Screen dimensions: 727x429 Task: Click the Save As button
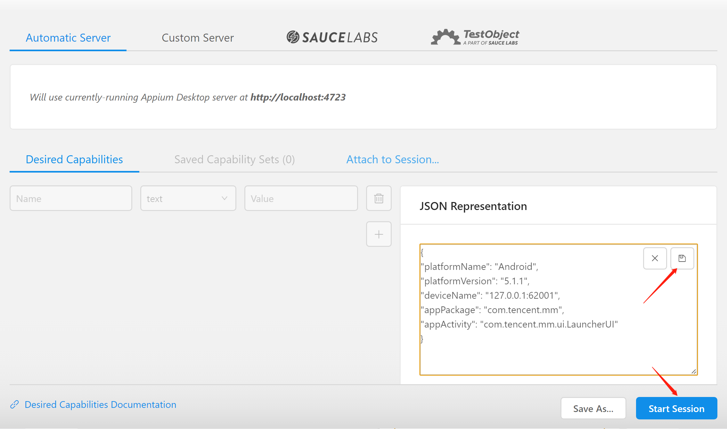click(593, 409)
